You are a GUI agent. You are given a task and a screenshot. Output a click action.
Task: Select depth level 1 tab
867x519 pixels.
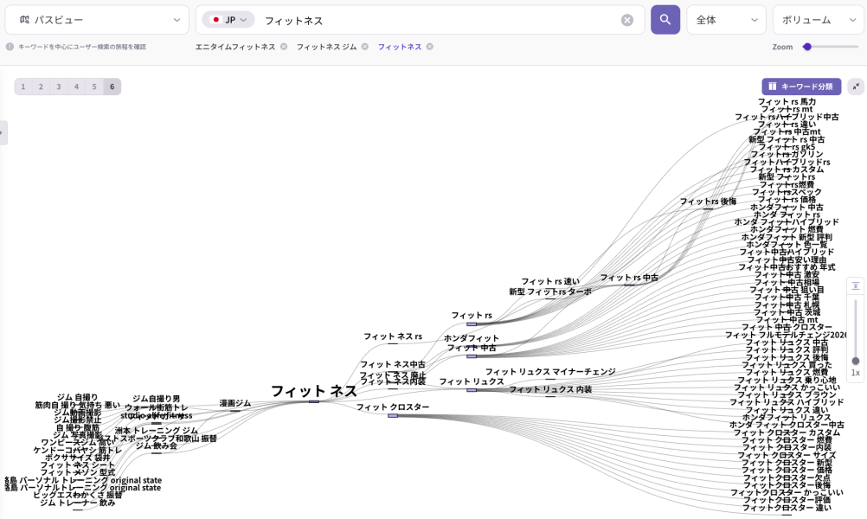tap(23, 86)
